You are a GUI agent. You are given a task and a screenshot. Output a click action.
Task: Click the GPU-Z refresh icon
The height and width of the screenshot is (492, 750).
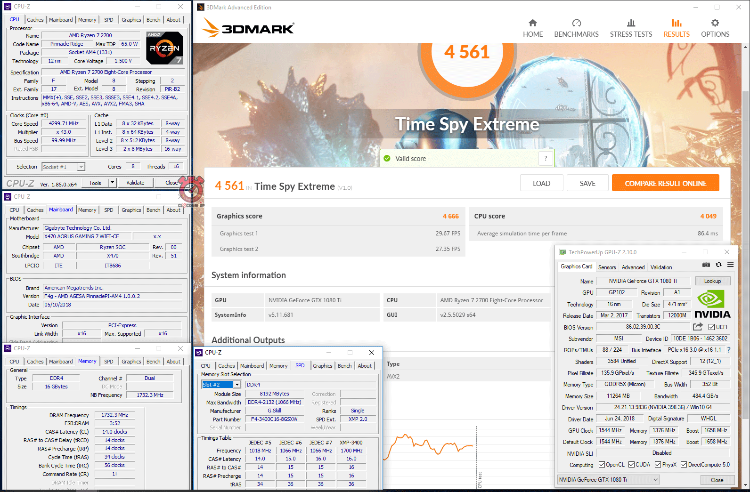click(x=718, y=265)
